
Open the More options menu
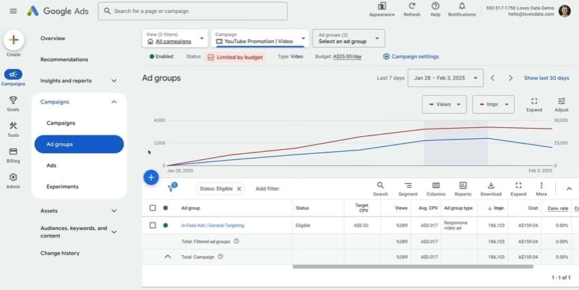click(x=541, y=185)
